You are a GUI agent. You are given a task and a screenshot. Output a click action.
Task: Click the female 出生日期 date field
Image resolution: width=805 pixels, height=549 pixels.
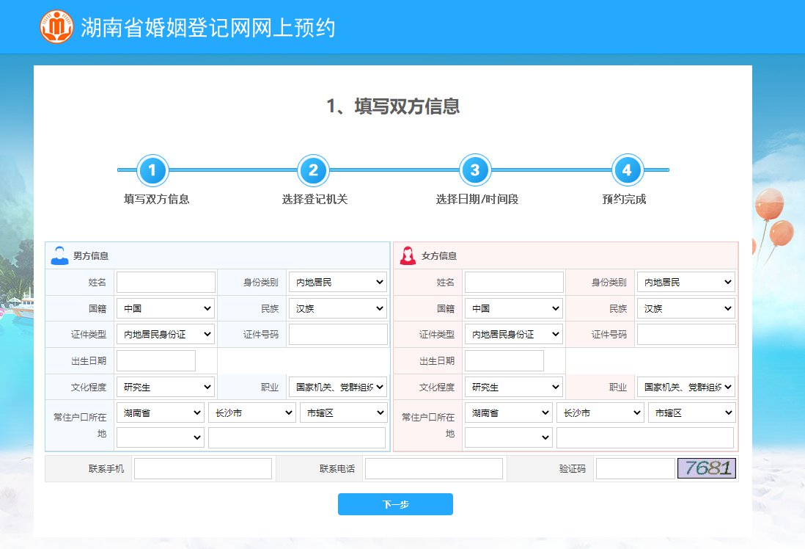[504, 361]
